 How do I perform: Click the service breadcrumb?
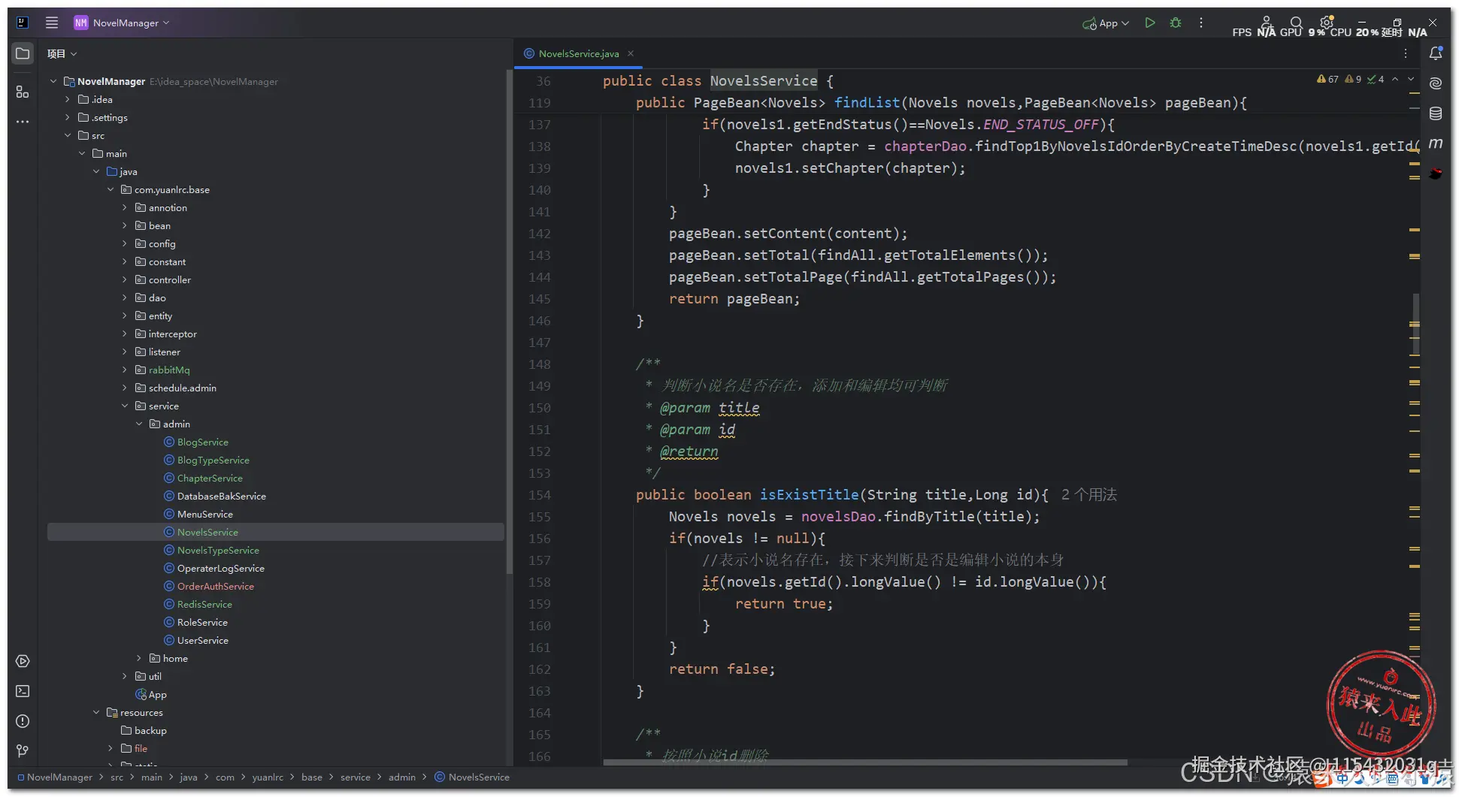point(356,777)
